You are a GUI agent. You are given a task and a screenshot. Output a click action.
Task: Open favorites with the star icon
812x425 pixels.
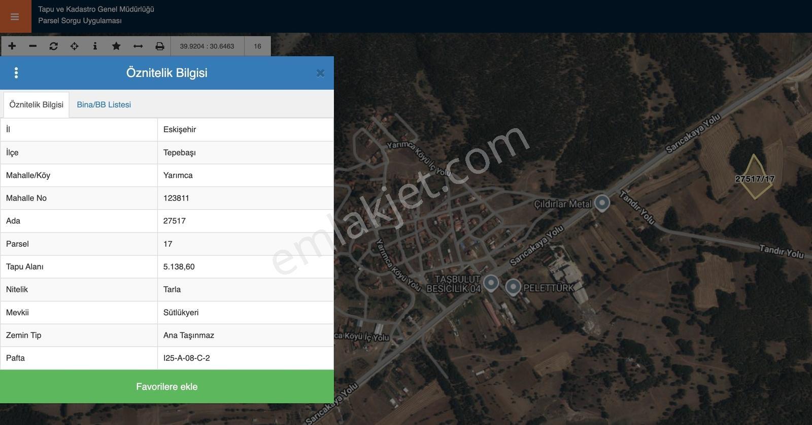click(116, 46)
